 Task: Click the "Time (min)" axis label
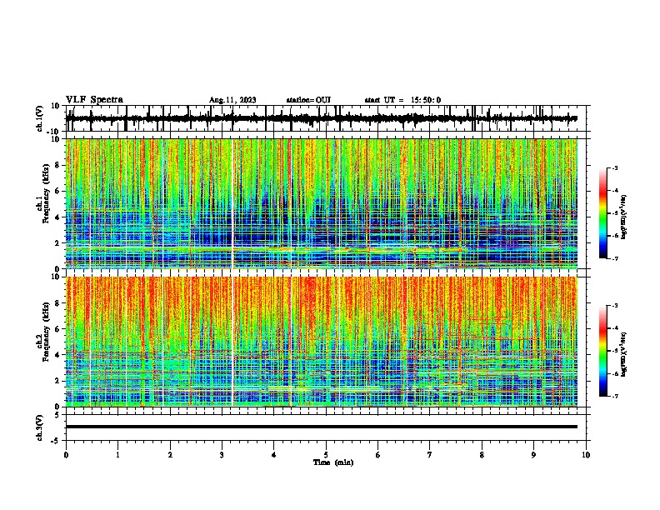pyautogui.click(x=333, y=462)
